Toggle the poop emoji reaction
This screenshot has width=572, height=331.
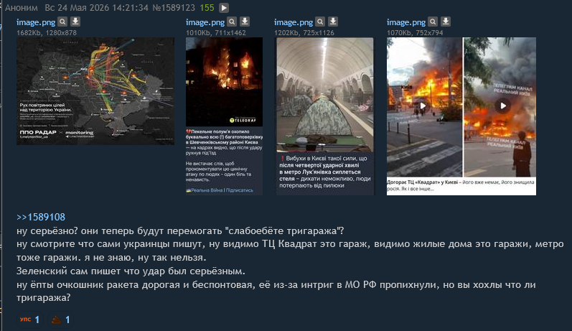coord(60,320)
